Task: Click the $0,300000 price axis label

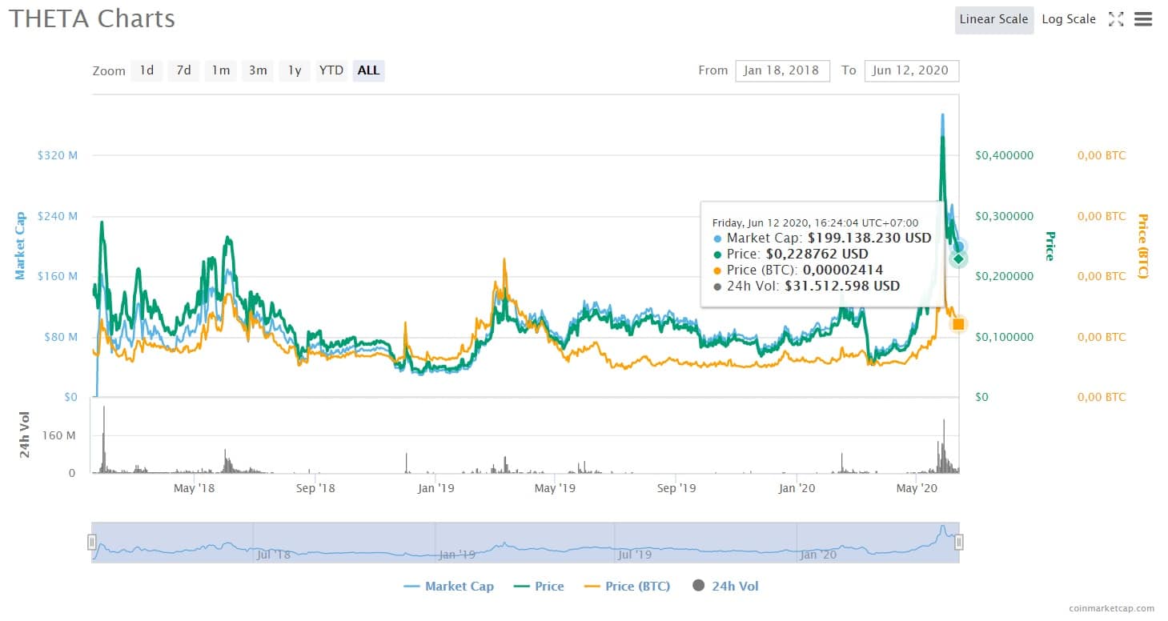Action: point(1005,216)
